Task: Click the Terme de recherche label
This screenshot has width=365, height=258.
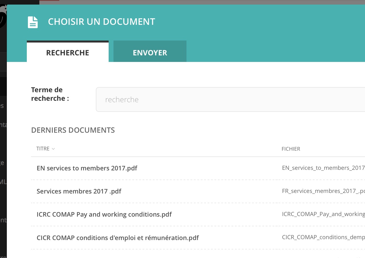Action: (x=50, y=94)
